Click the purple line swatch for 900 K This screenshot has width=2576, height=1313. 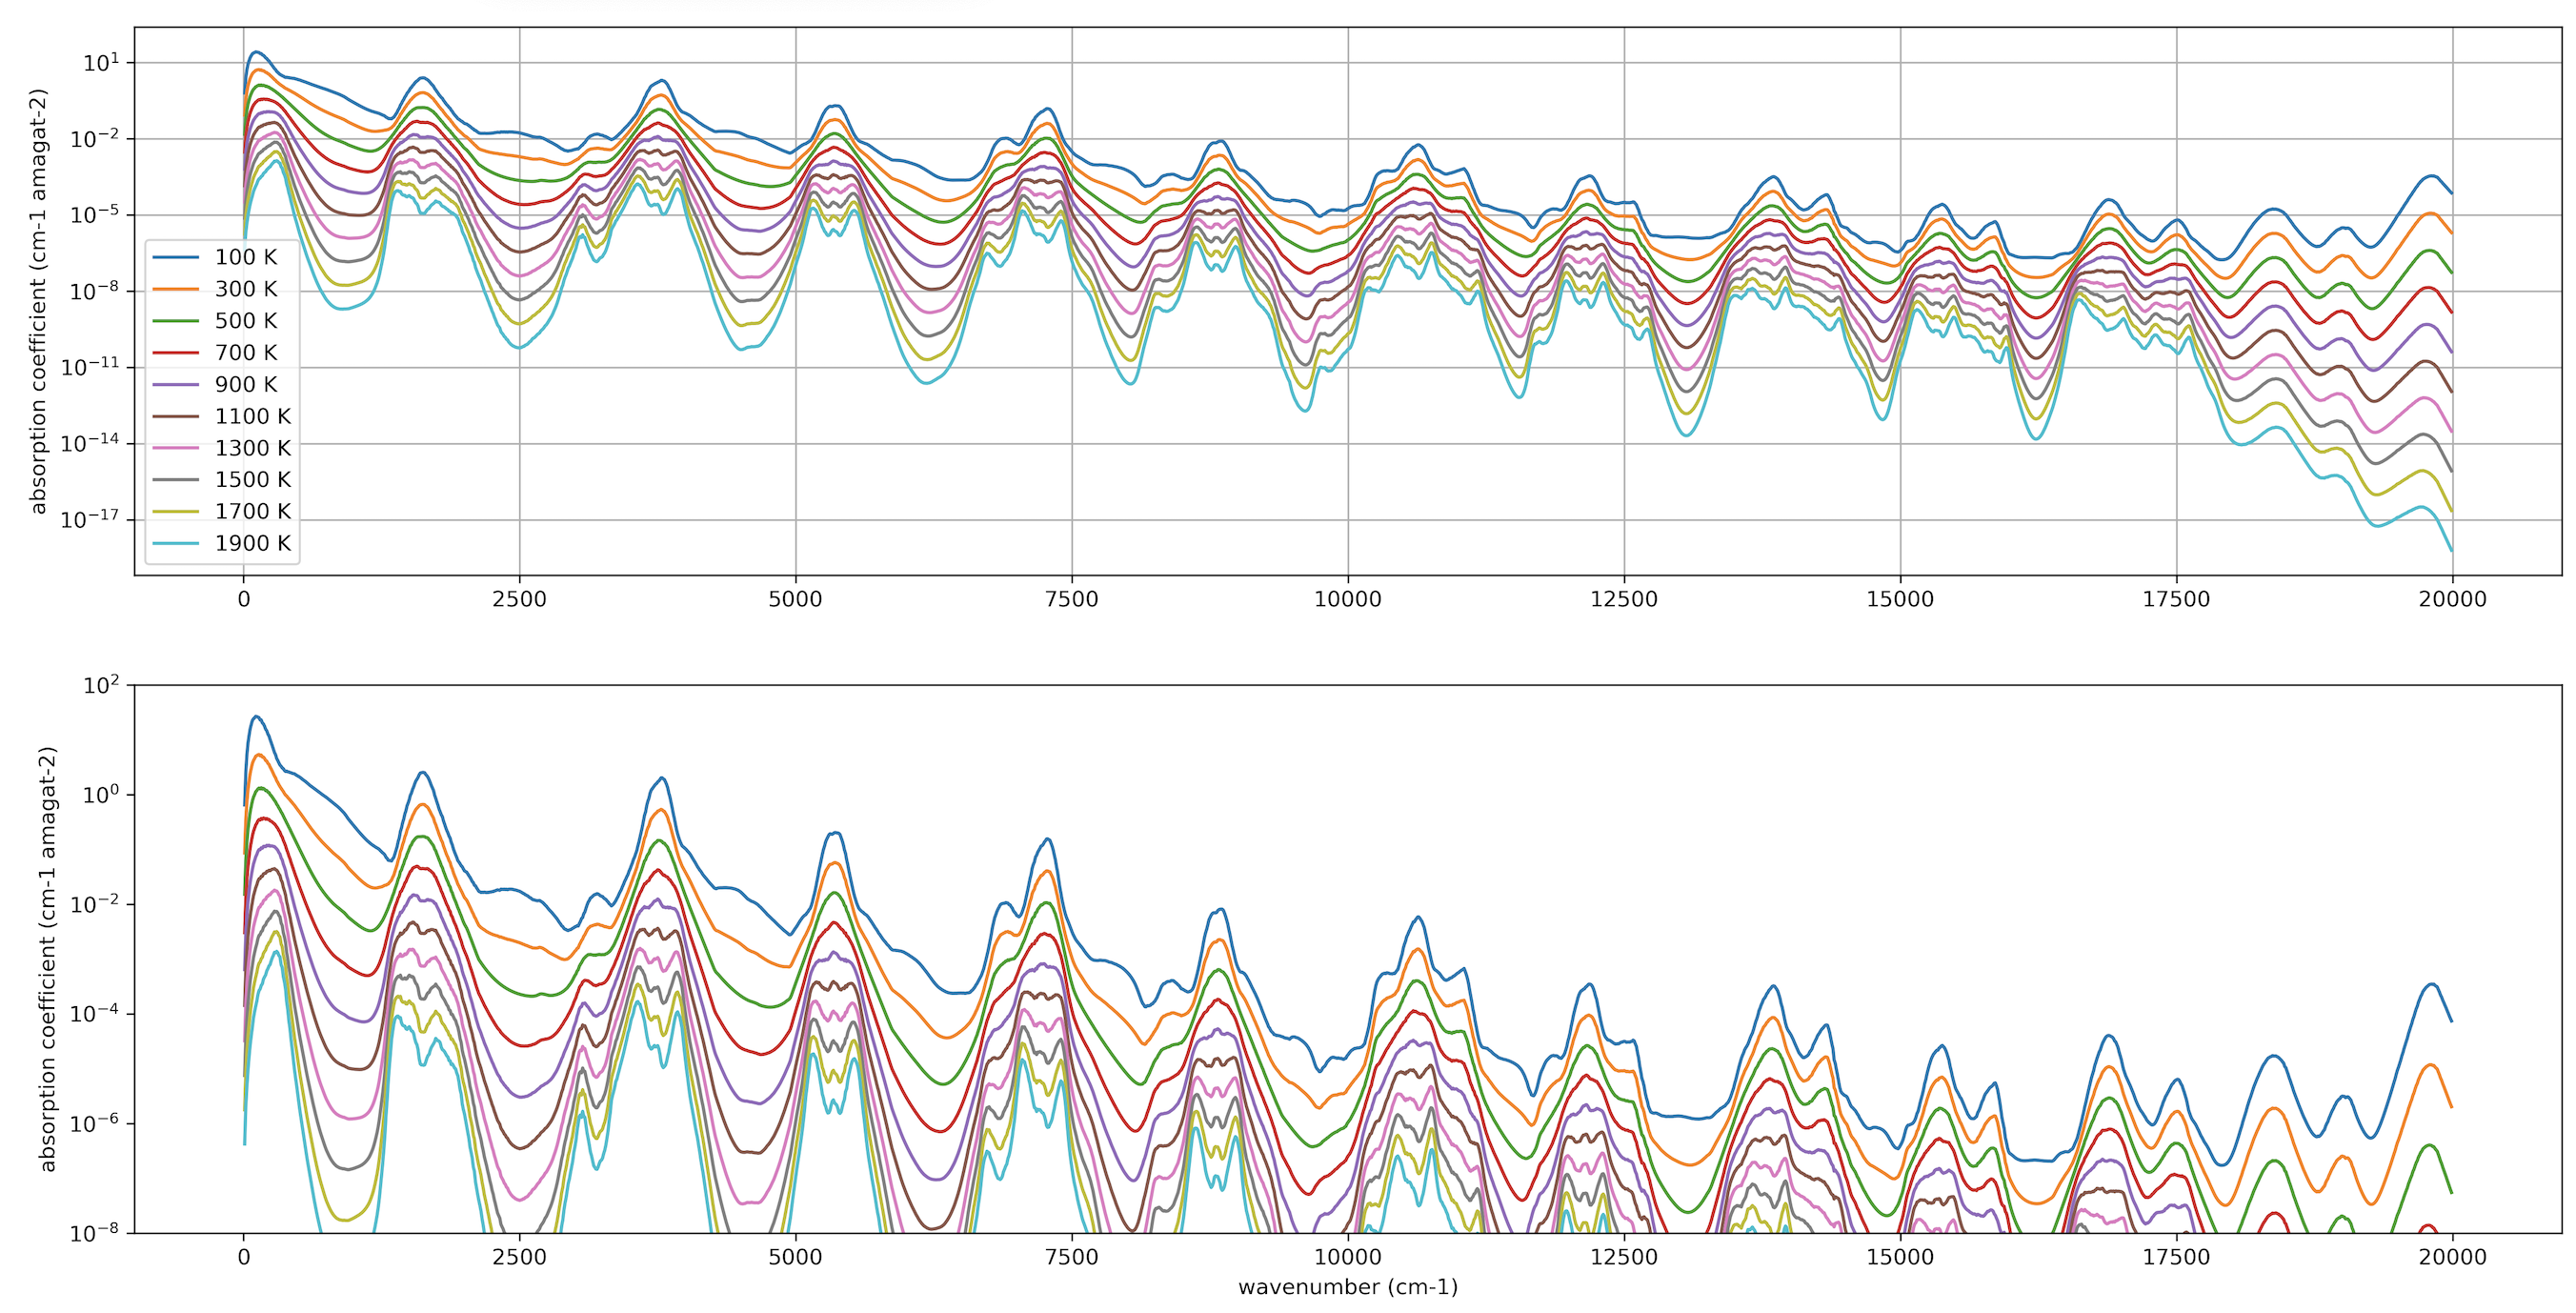point(175,385)
